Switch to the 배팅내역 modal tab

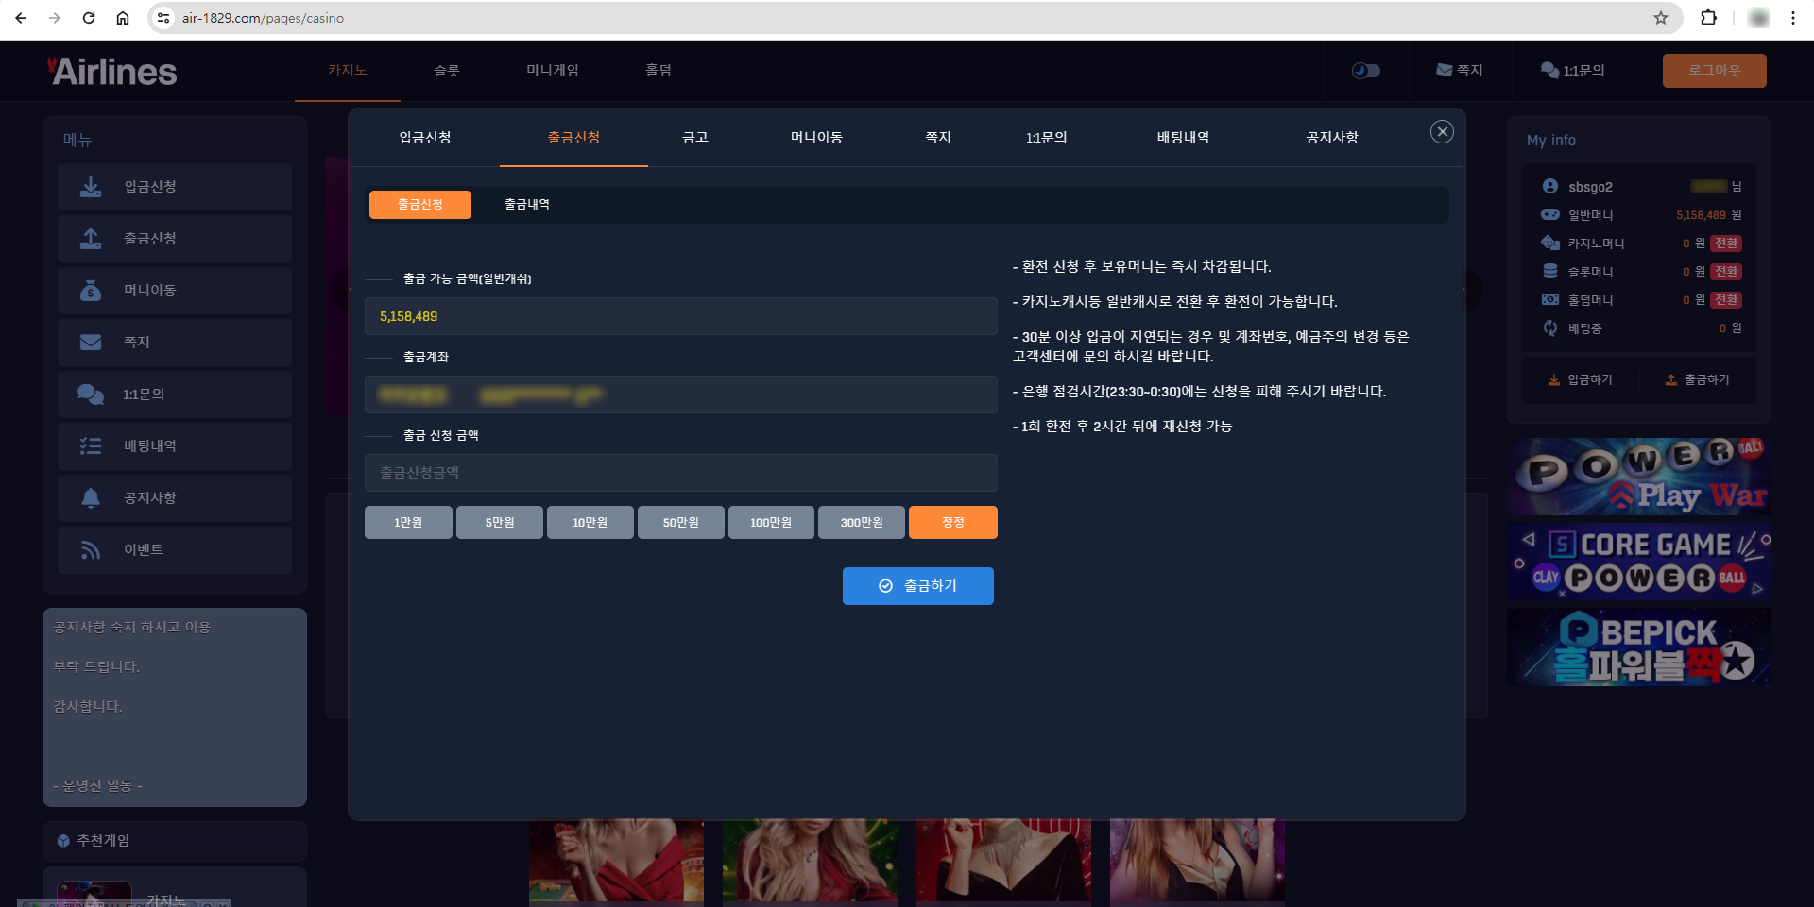[1183, 138]
